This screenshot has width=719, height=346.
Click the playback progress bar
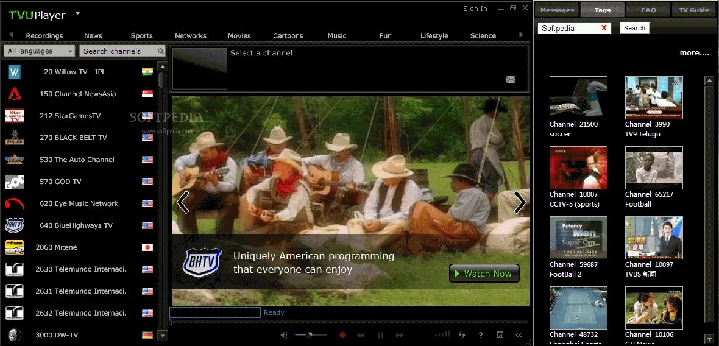[x=349, y=322]
